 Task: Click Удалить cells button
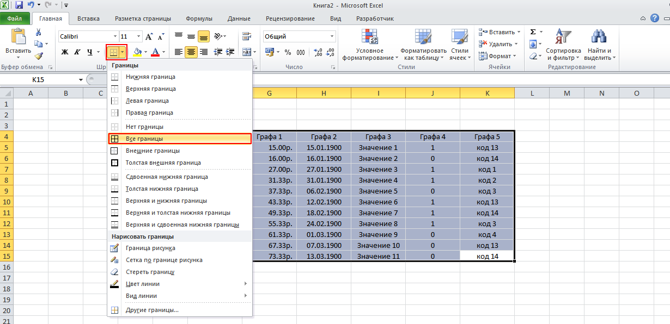click(x=498, y=44)
